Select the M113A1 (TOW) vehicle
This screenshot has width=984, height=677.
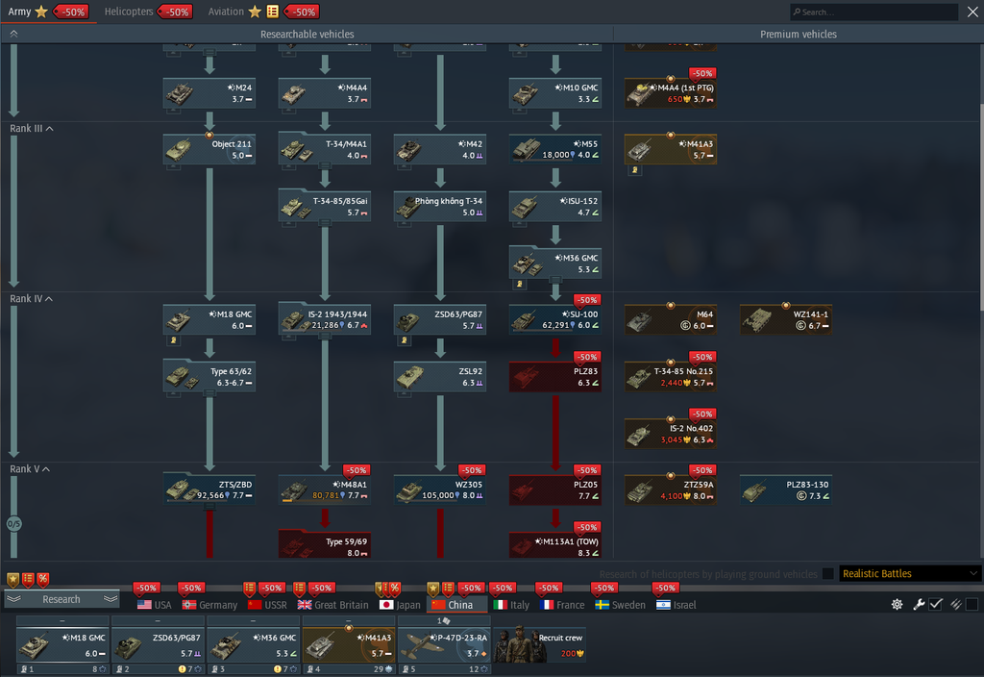555,544
